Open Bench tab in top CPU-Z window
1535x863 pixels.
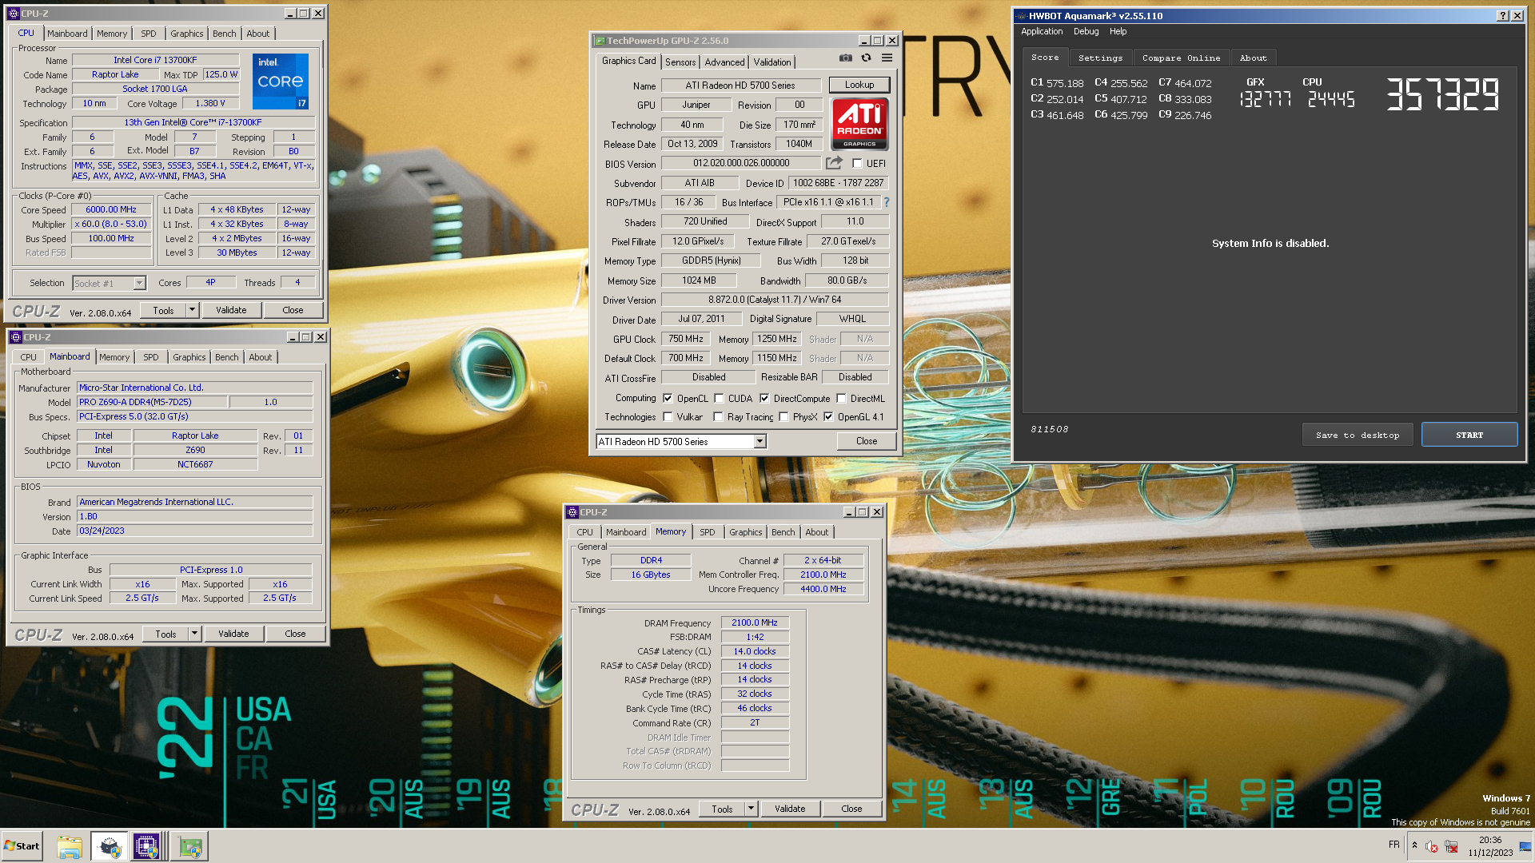[x=224, y=34]
